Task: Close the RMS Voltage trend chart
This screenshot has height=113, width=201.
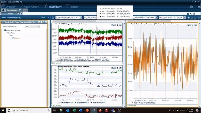Action: tap(120, 25)
